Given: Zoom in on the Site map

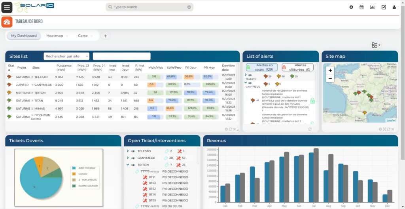Looking at the screenshot, I should pyautogui.click(x=330, y=70).
